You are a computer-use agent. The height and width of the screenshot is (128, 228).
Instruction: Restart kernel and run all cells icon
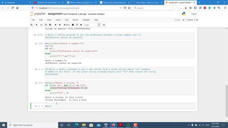(x=81, y=25)
